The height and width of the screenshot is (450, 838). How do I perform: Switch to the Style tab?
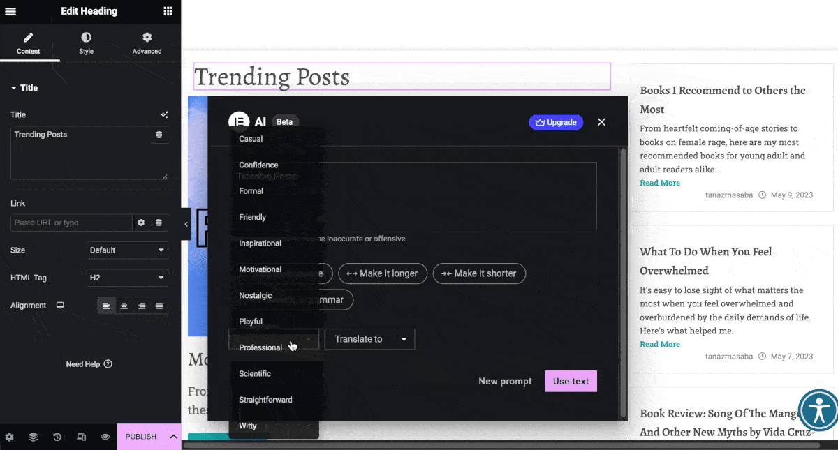[86, 43]
